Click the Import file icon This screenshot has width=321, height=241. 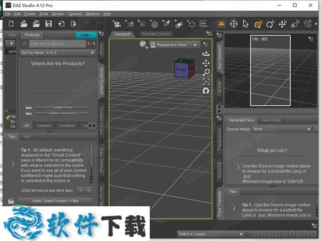(61, 24)
